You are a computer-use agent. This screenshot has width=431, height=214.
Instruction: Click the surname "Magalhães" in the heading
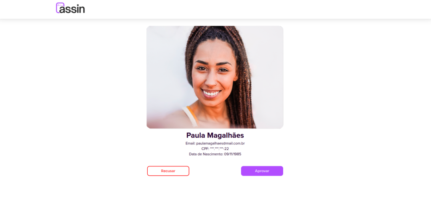click(x=226, y=135)
